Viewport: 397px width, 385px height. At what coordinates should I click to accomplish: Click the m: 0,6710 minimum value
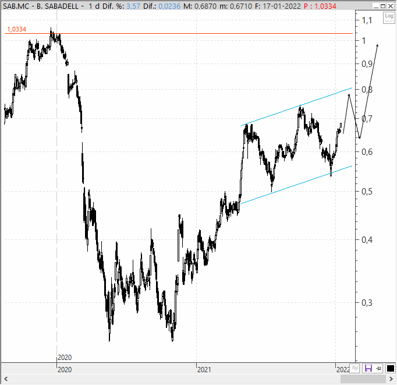pos(236,6)
